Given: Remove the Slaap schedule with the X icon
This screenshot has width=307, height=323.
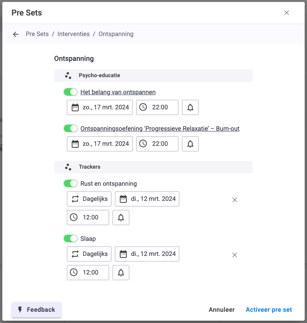Looking at the screenshot, I should point(235,255).
